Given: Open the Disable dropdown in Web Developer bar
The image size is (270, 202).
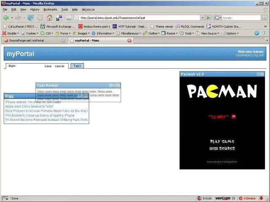Looking at the screenshot, I should (10, 33).
